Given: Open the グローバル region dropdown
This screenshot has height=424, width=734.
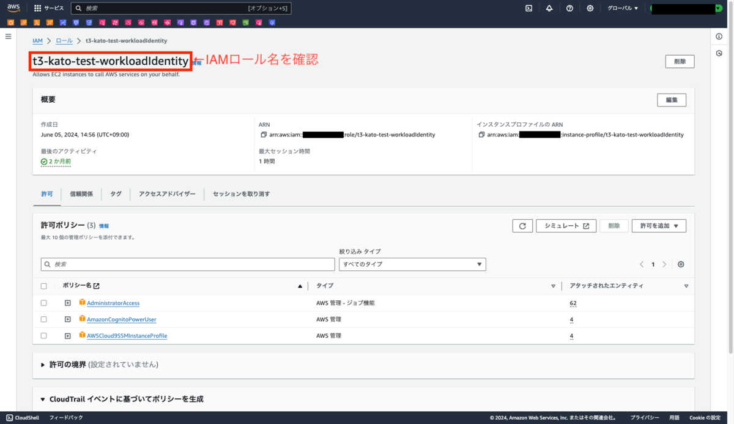Looking at the screenshot, I should point(623,9).
